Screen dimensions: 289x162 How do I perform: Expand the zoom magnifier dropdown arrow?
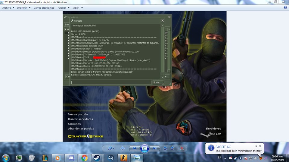pyautogui.click(x=114, y=148)
